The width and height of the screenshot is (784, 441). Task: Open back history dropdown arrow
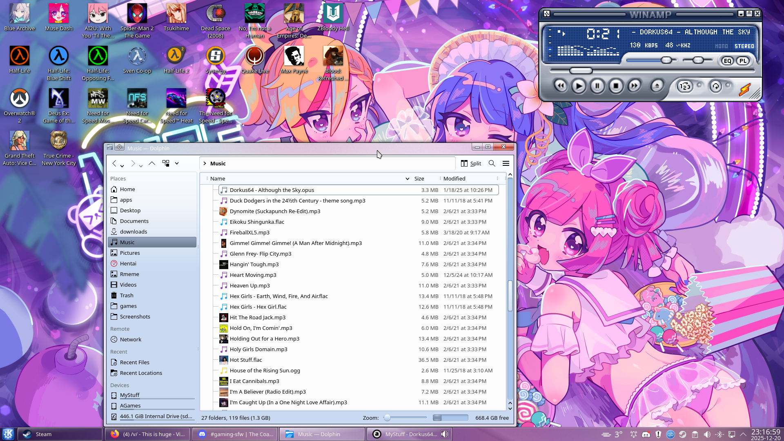tap(122, 166)
